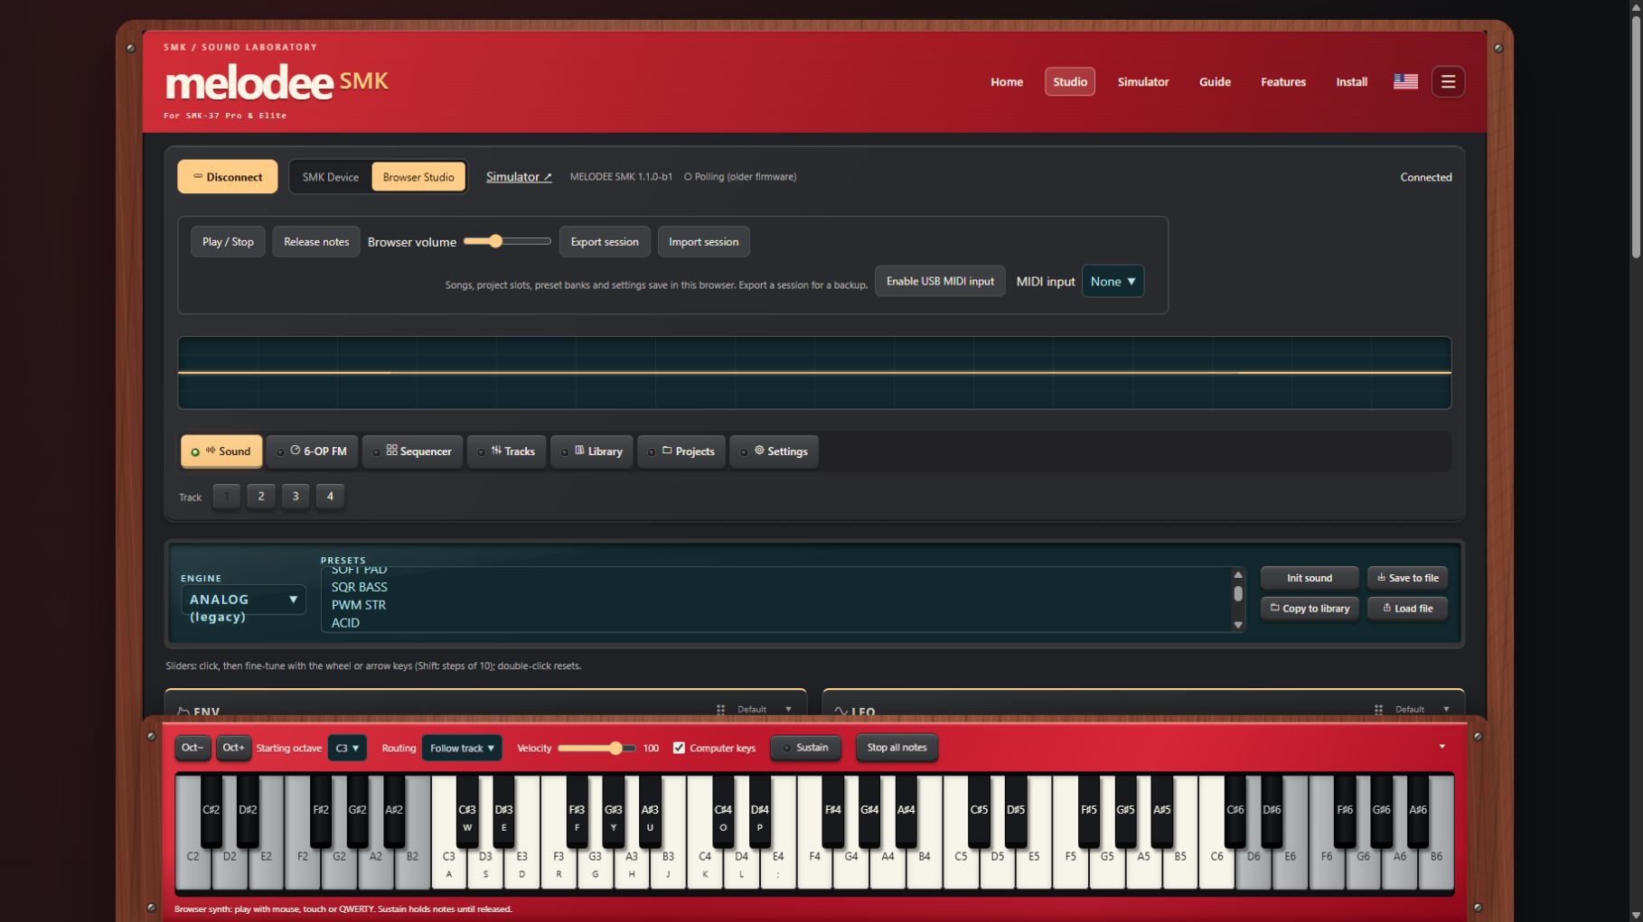Click the Disconnect button

228,177
